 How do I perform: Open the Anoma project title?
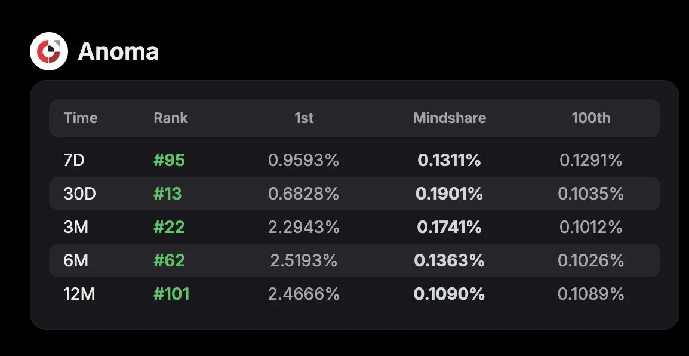coord(118,51)
